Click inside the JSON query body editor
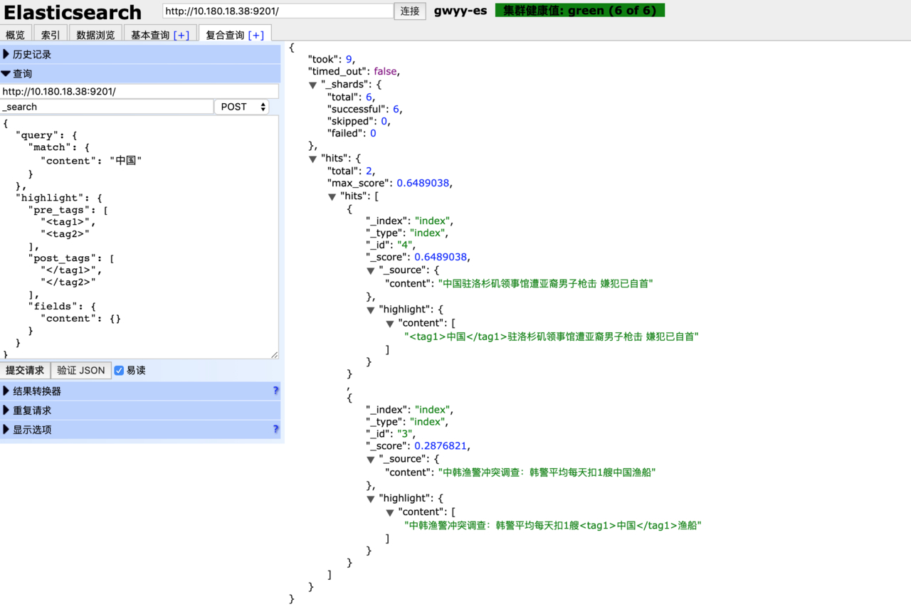 click(139, 237)
